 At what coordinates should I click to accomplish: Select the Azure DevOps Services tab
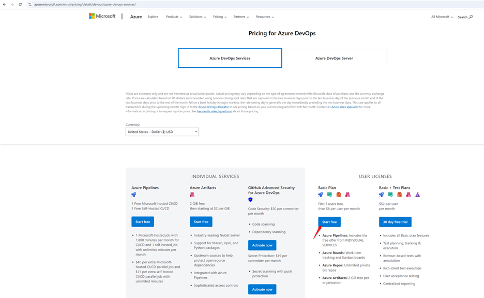pos(230,58)
